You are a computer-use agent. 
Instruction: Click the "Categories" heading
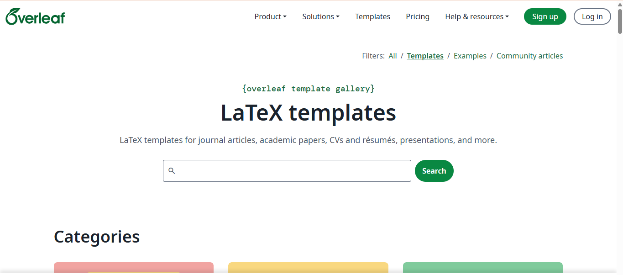pos(97,237)
